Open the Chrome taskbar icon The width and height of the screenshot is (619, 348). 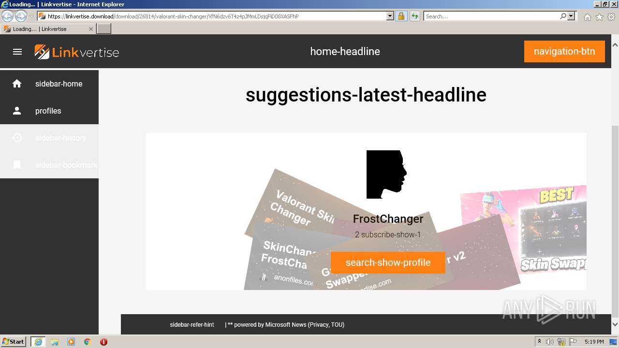click(88, 342)
